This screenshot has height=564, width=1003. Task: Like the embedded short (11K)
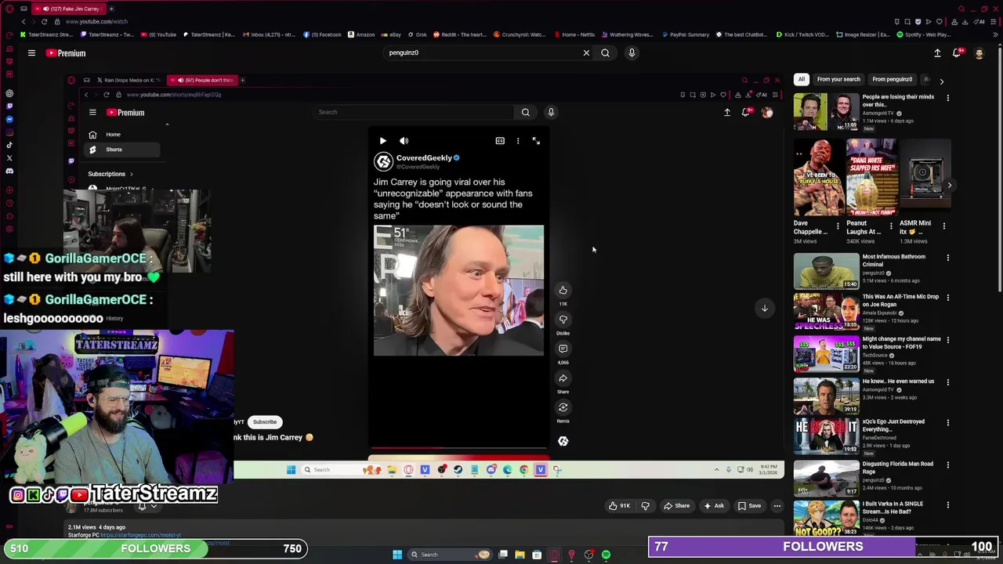[x=563, y=291]
